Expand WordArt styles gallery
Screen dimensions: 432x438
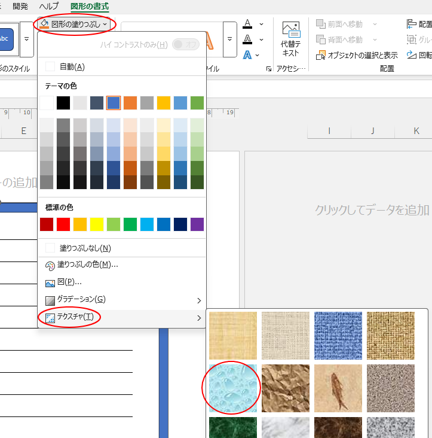[230, 39]
